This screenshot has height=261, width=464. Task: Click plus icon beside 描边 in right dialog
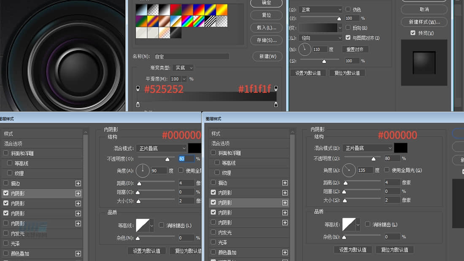285,183
